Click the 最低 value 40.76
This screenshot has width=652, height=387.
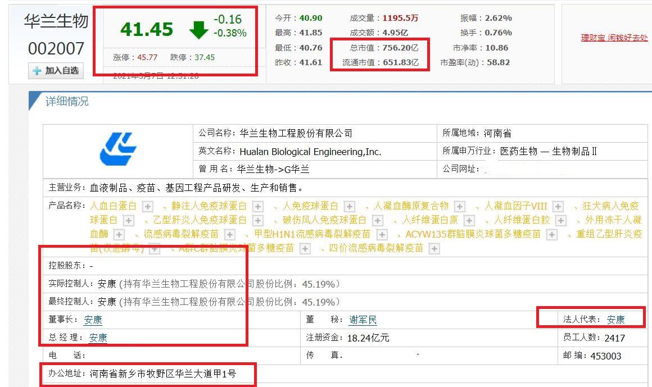click(x=311, y=48)
